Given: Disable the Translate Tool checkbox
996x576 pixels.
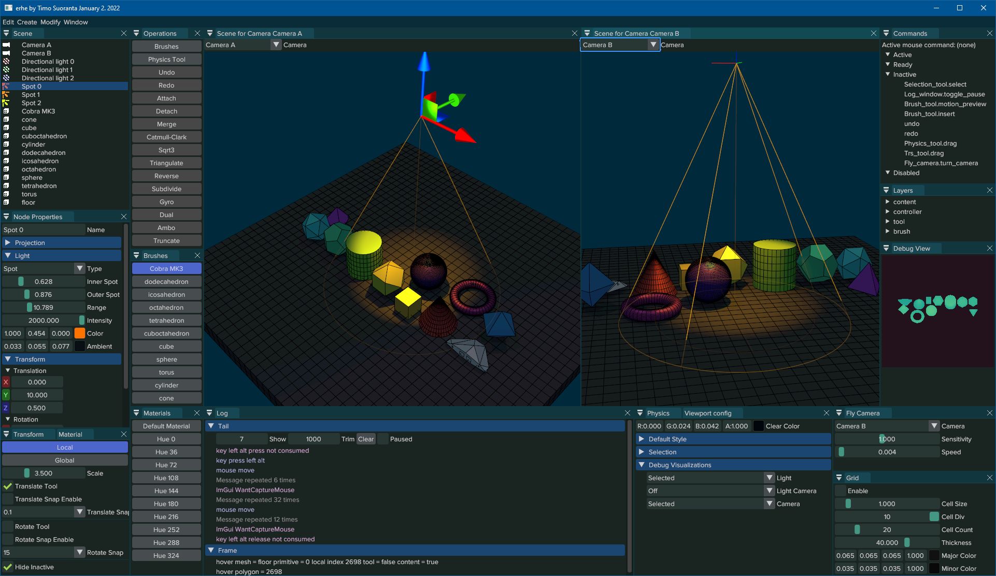Looking at the screenshot, I should pyautogui.click(x=8, y=486).
